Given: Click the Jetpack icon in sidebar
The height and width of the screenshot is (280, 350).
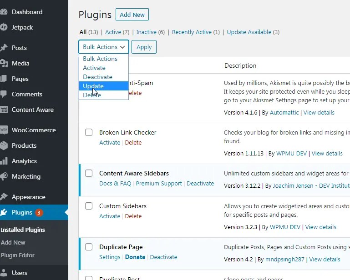Looking at the screenshot, I should [4, 27].
